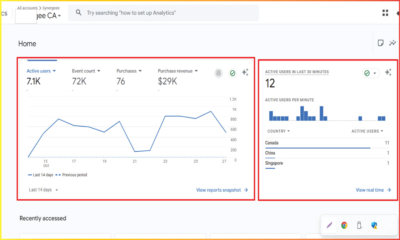Click the benchmarking medal icon
The width and height of the screenshot is (400, 240).
tap(218, 73)
